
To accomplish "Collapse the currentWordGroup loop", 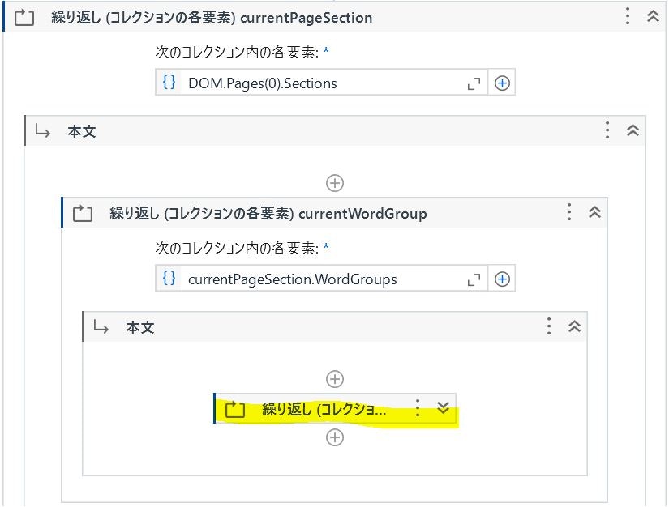I will point(595,213).
